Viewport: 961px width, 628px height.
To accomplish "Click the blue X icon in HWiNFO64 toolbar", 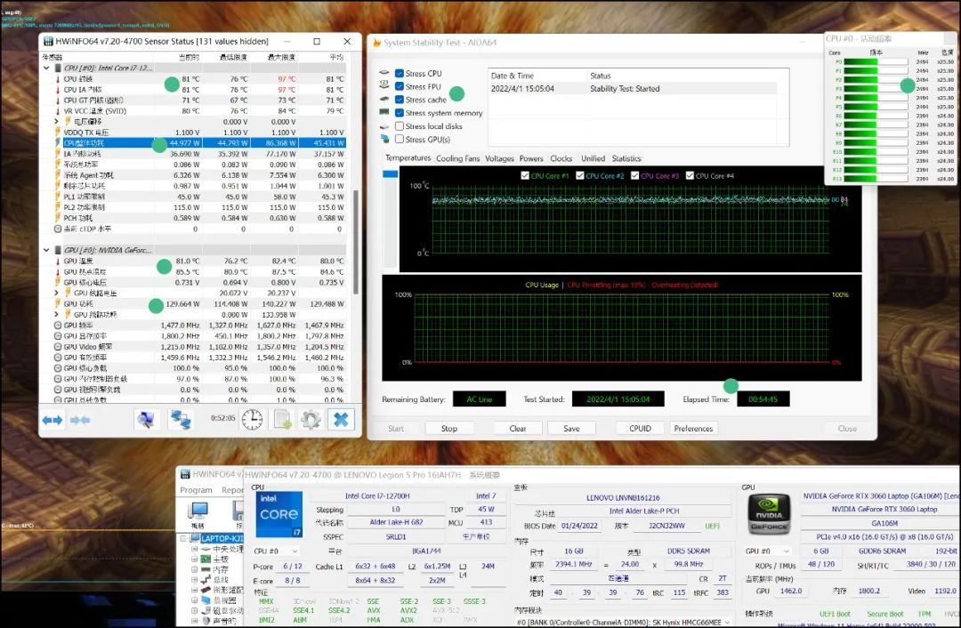I will coord(341,419).
